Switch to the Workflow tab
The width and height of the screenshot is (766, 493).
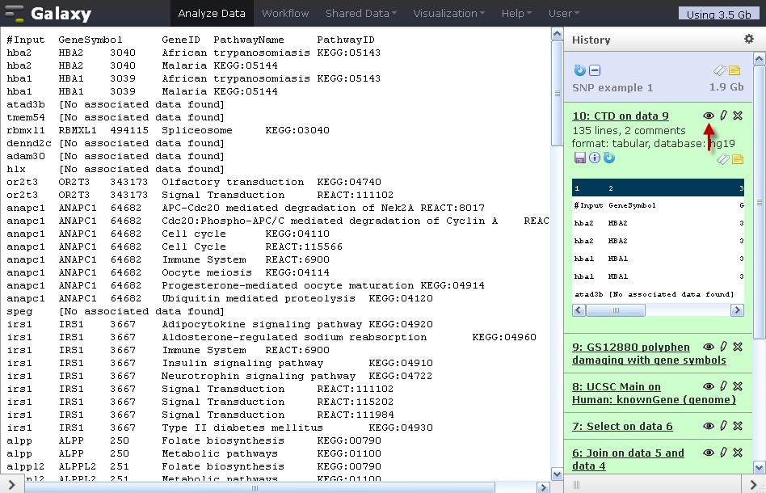click(x=285, y=13)
